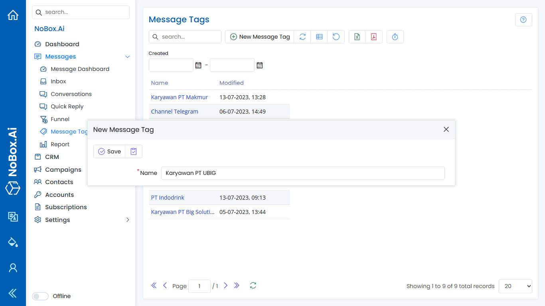Export message tags to Excel
Screen dimensions: 545x306
tap(357, 37)
